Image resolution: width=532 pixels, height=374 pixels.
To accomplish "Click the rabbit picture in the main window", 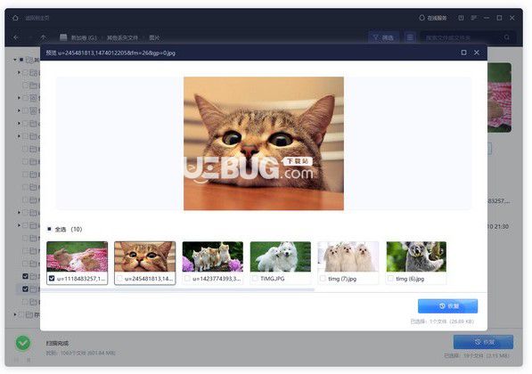I will [499, 97].
